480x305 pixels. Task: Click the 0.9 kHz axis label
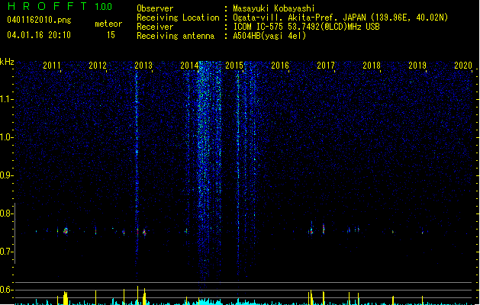[6, 175]
